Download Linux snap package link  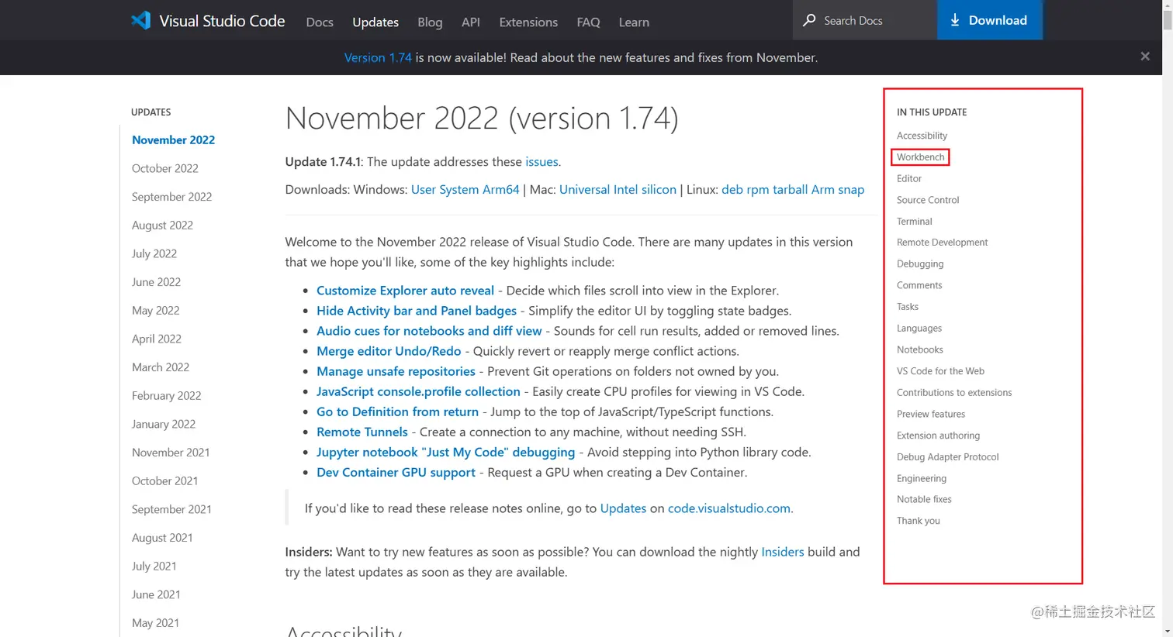click(x=851, y=190)
